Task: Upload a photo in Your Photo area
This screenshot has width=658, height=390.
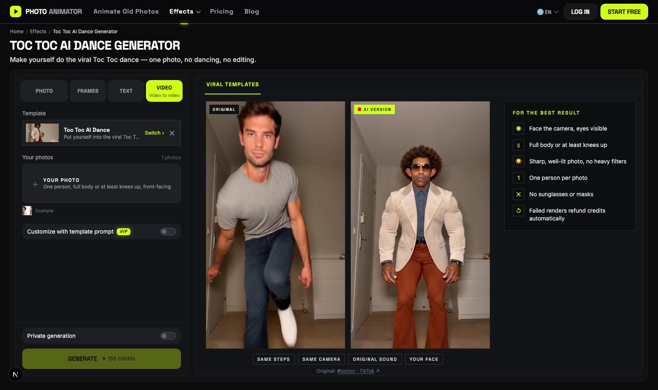Action: [x=102, y=184]
